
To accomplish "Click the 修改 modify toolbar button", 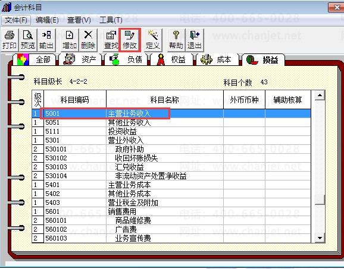I will click(130, 40).
